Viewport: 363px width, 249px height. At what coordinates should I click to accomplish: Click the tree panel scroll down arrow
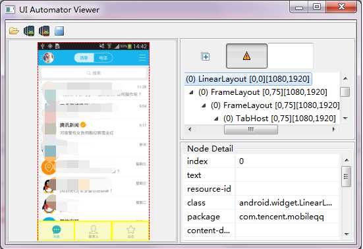pyautogui.click(x=345, y=119)
